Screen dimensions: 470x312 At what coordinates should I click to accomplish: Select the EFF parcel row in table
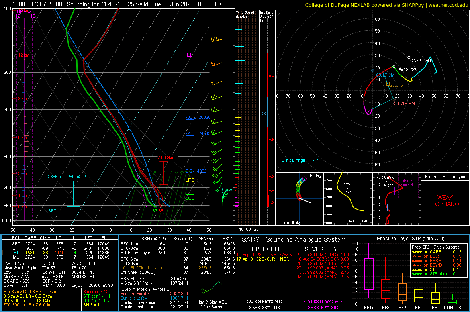[61, 248]
